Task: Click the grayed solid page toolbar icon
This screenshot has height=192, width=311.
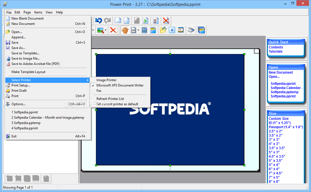Action: coord(137,20)
